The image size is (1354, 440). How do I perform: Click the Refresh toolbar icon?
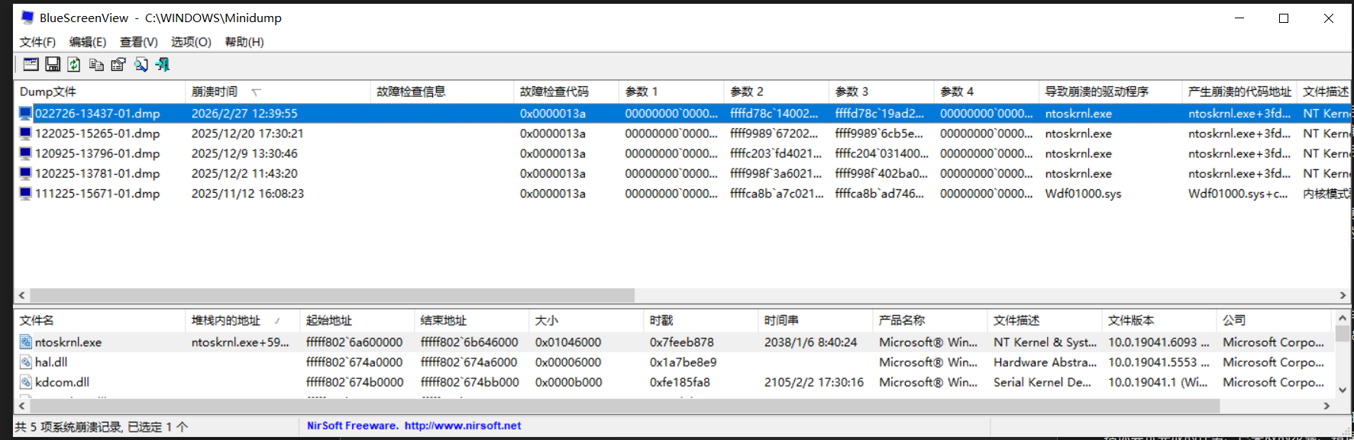coord(74,65)
